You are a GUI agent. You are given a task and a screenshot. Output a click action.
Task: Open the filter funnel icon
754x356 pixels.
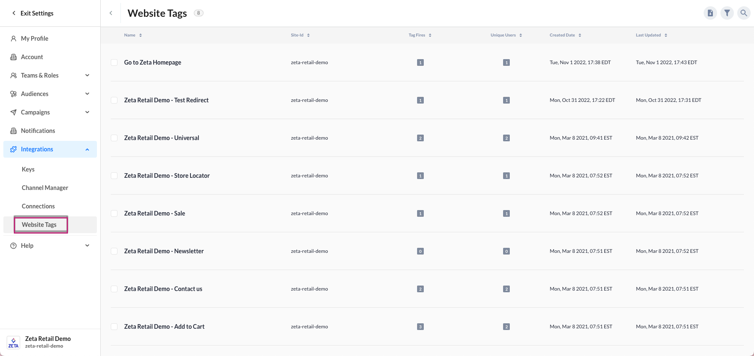(x=727, y=13)
